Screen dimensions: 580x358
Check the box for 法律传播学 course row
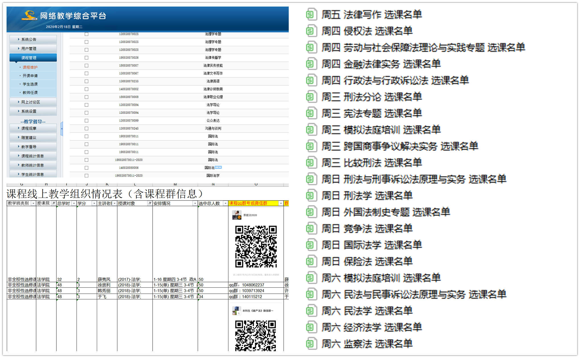click(86, 58)
